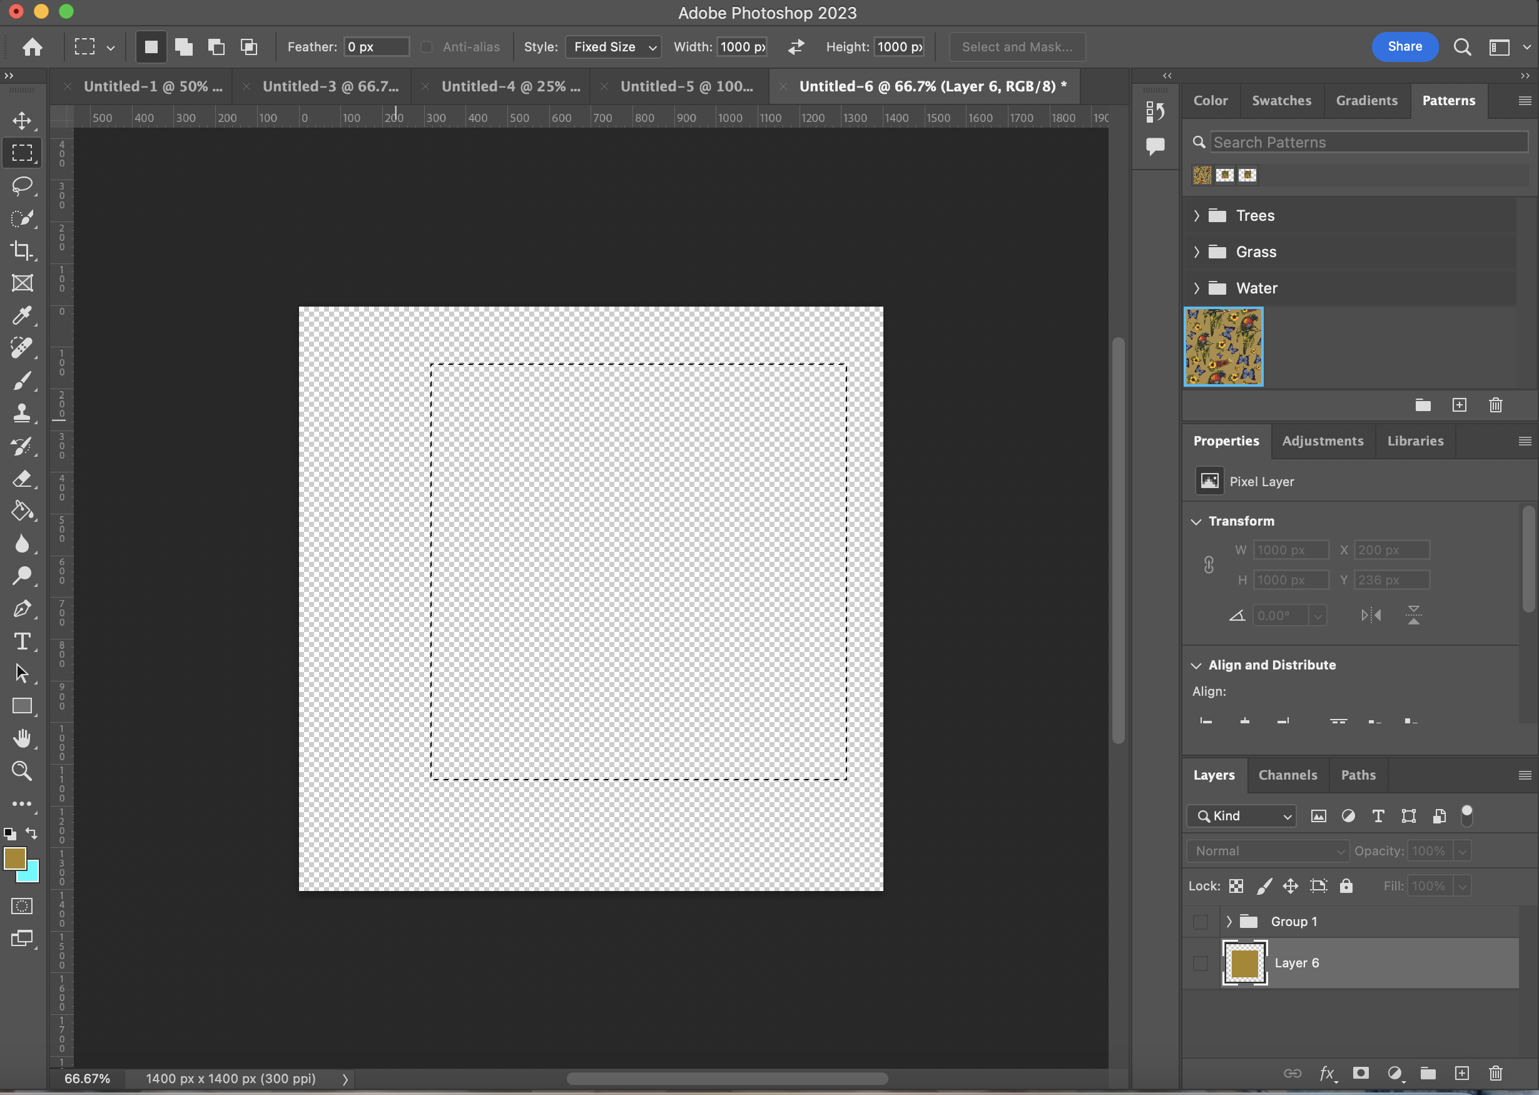The height and width of the screenshot is (1095, 1539).
Task: Select the butterfly pattern thumbnail
Action: tap(1223, 347)
